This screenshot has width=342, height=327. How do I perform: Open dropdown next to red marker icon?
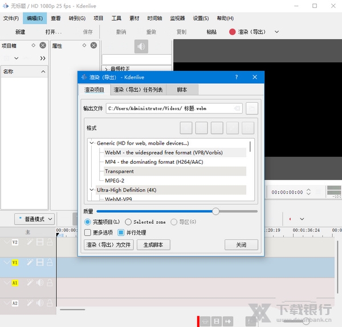302,219
